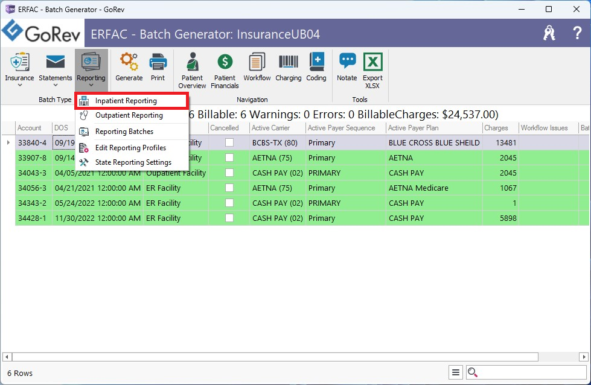The height and width of the screenshot is (385, 591).
Task: Open the Charging barcode icon
Action: 289,62
